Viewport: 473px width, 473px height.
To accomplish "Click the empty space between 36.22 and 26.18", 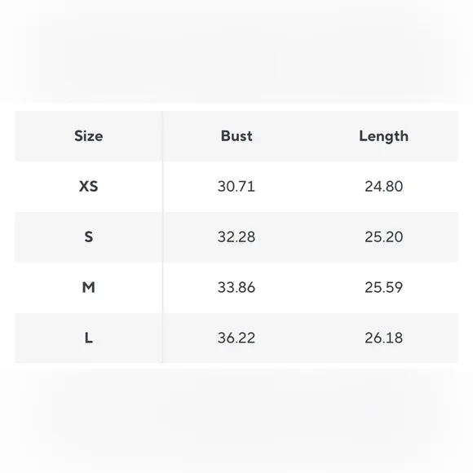I will [310, 338].
